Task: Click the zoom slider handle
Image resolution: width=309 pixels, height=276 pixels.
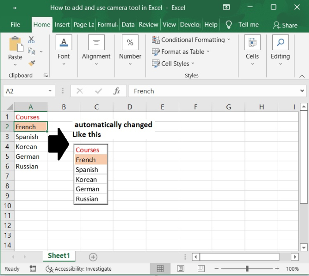Action: click(x=247, y=269)
